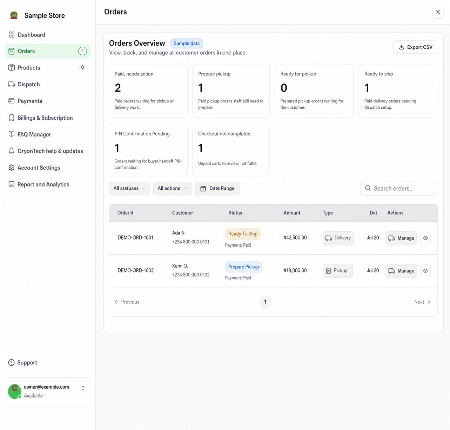Screen dimensions: 450x430
Task: Open the All actions dropdown
Action: click(x=173, y=188)
